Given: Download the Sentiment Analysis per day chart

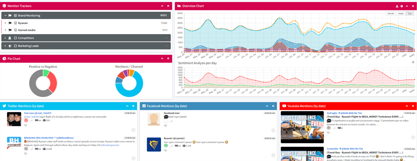Looking at the screenshot, I should click(x=413, y=62).
